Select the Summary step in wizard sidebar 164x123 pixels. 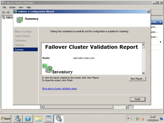[25, 49]
